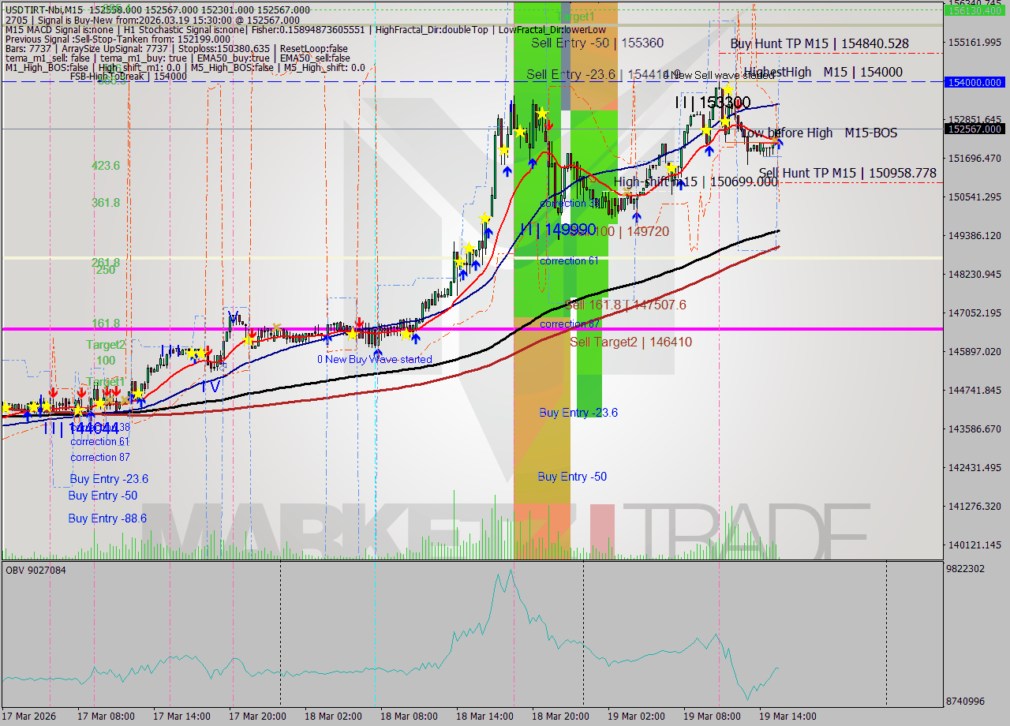Screen dimensions: 1010x726
Task: Click the "Buy Entry -88.6" label
Action: [x=107, y=518]
